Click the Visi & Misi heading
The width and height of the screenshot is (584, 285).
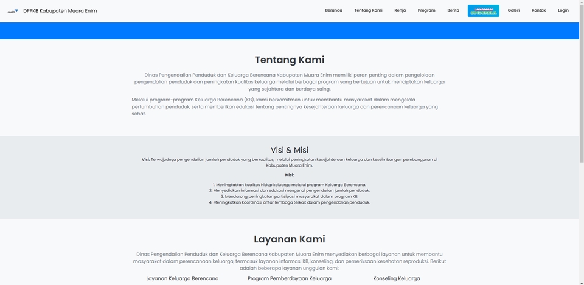[x=290, y=150]
